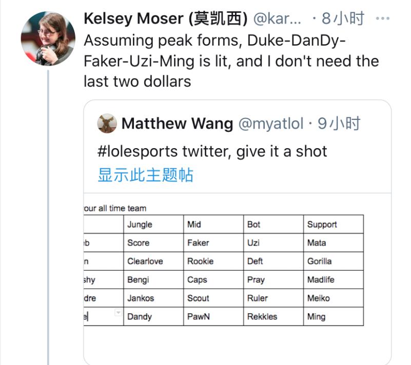
Task: Click the Jungle column header
Action: [x=140, y=225]
